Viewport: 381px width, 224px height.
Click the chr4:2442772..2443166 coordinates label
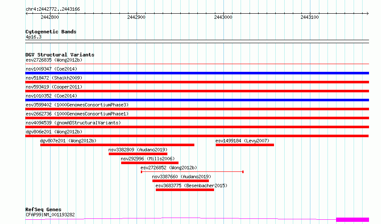pos(53,9)
